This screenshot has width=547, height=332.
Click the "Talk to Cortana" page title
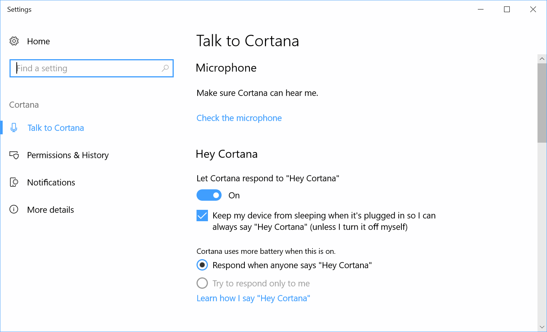click(x=247, y=41)
